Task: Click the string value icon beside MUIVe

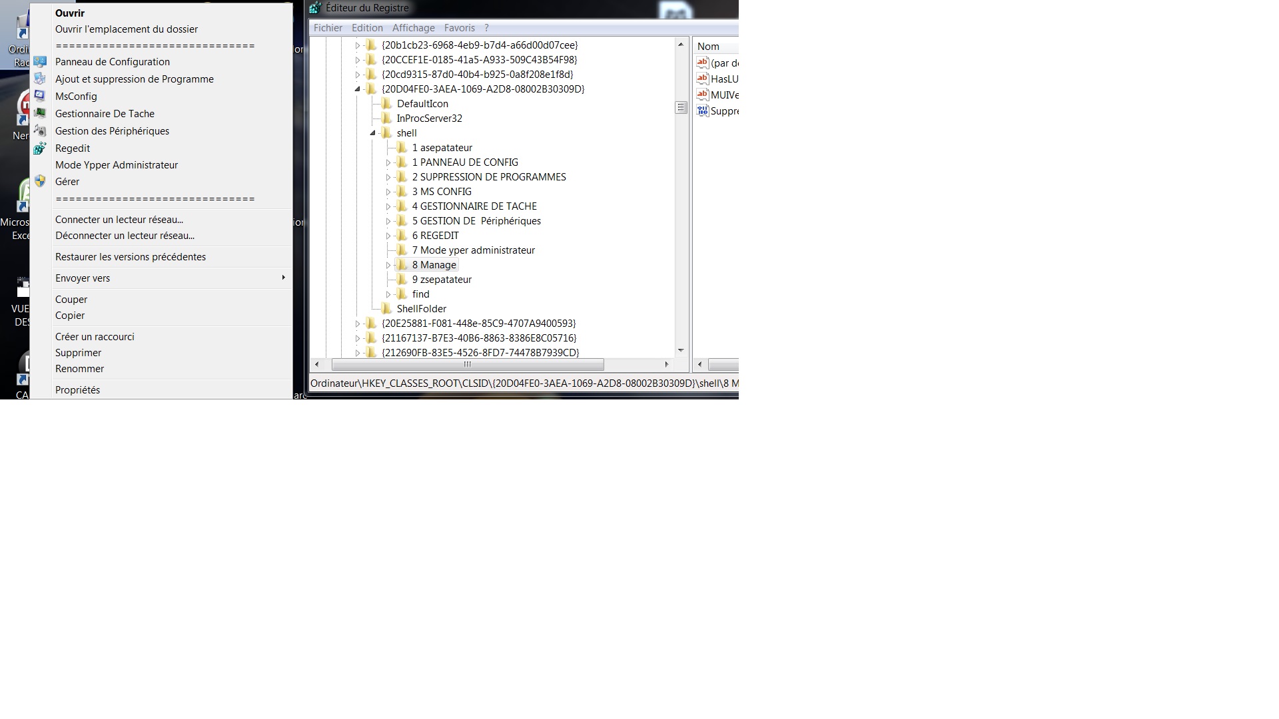Action: (702, 95)
